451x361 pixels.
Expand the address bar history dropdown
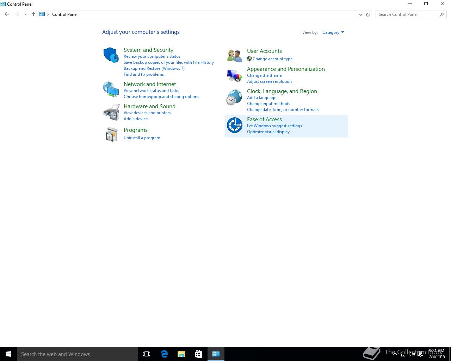pyautogui.click(x=360, y=14)
